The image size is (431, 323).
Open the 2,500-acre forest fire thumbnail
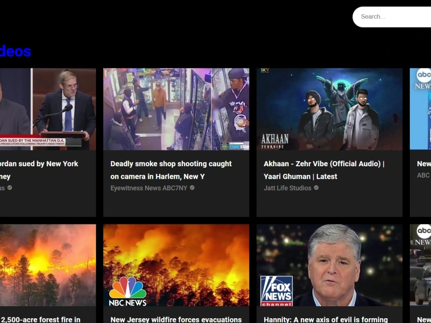click(48, 265)
